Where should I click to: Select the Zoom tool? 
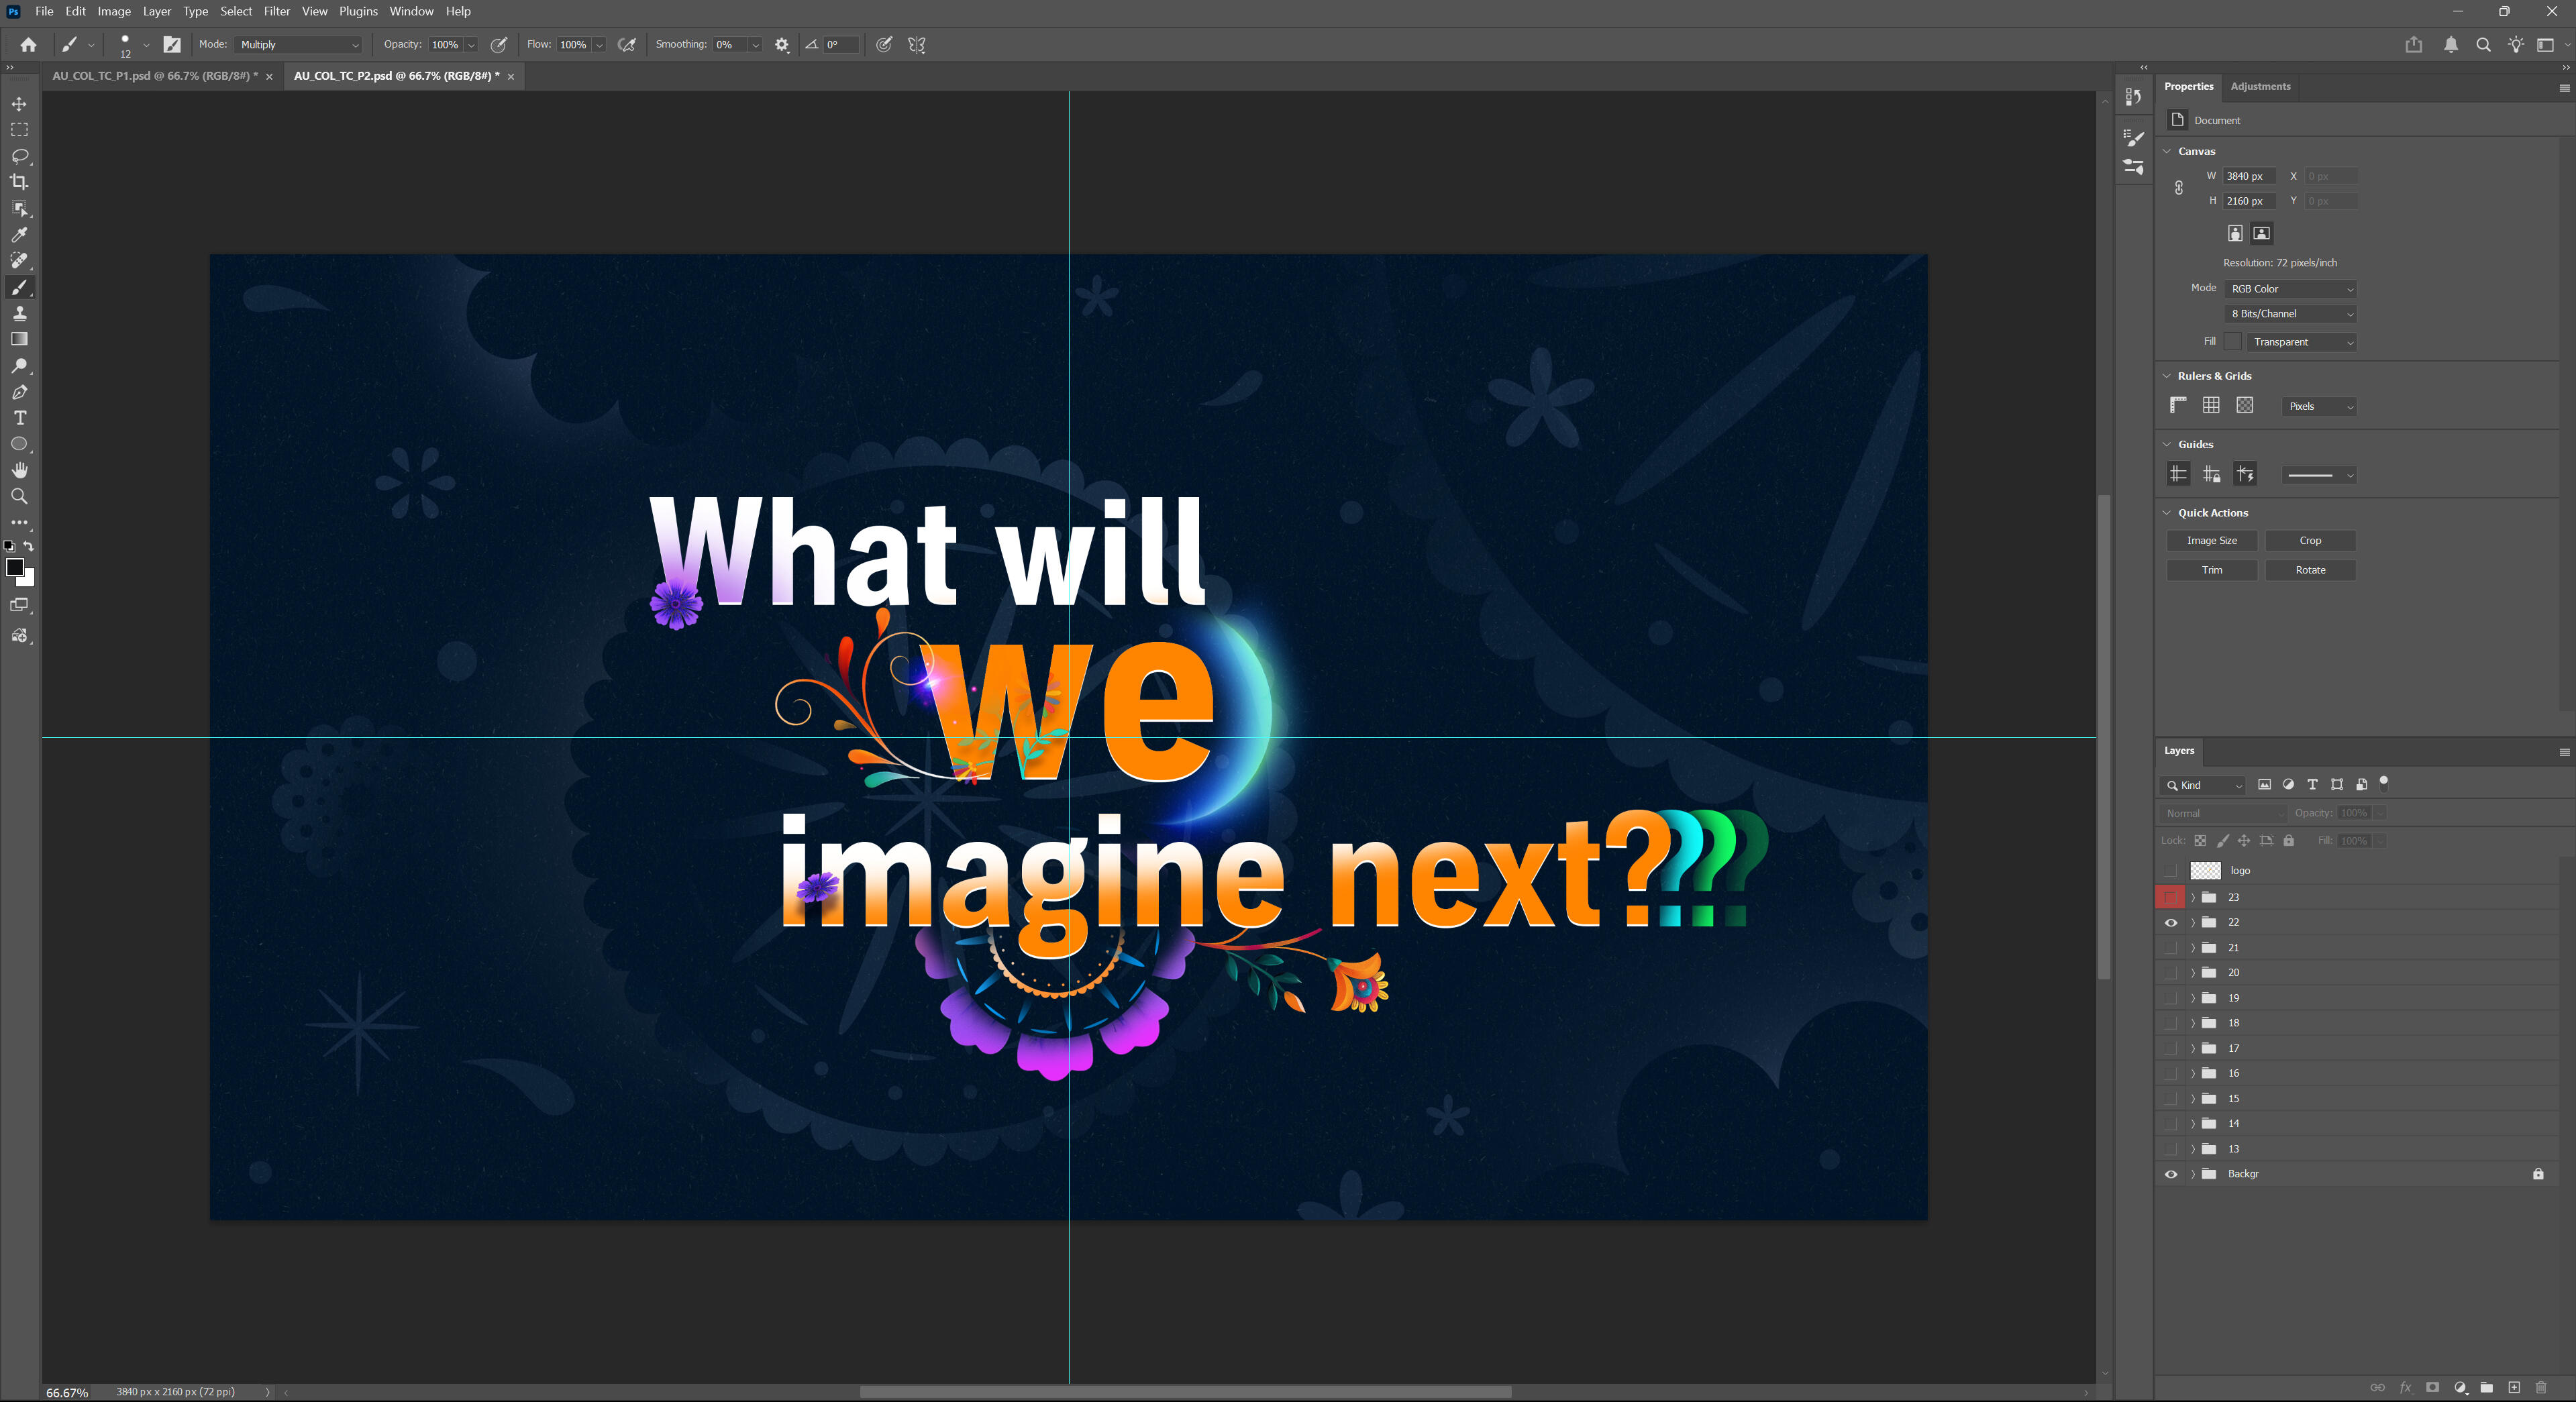19,496
